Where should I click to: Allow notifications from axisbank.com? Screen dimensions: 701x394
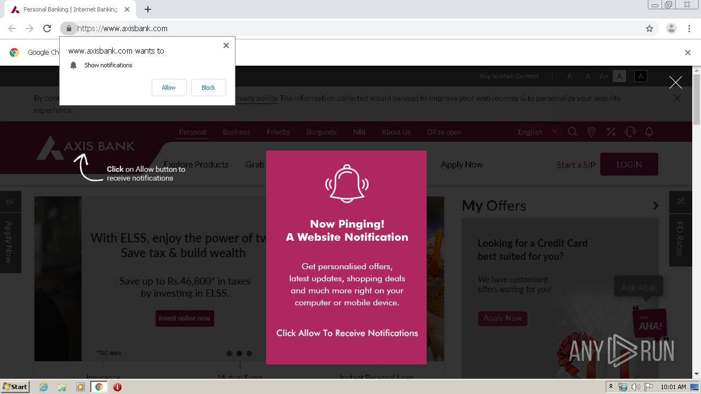[x=169, y=88]
